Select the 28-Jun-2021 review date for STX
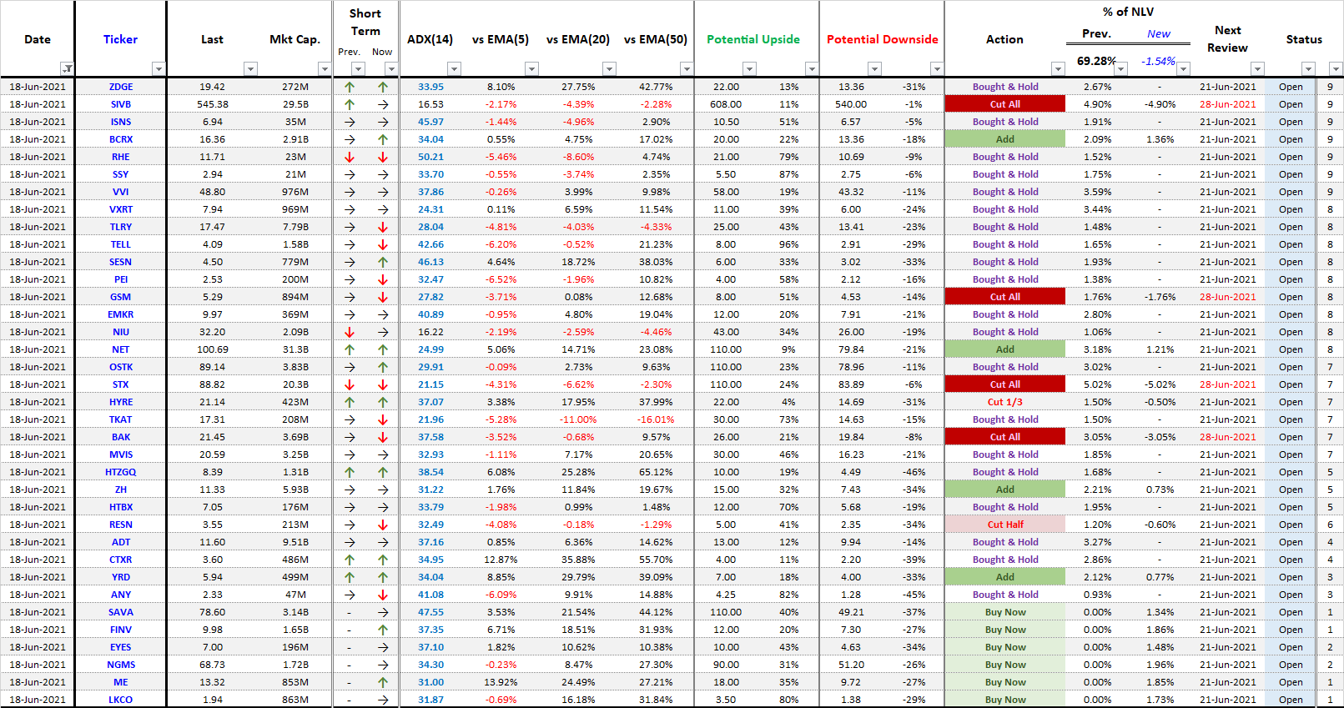Image resolution: width=1344 pixels, height=708 pixels. [x=1228, y=384]
